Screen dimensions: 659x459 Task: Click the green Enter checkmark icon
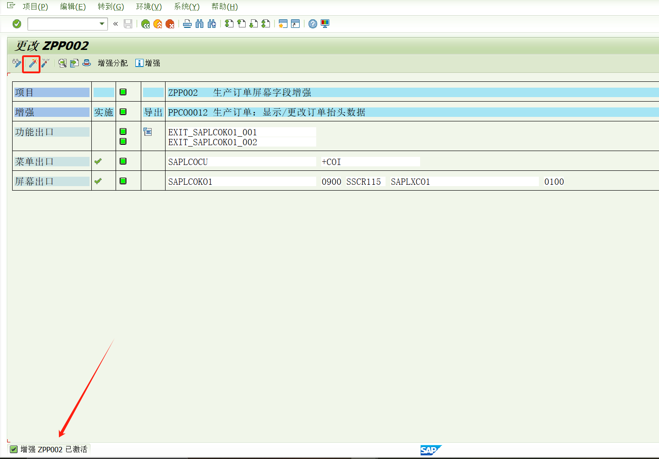click(x=17, y=24)
